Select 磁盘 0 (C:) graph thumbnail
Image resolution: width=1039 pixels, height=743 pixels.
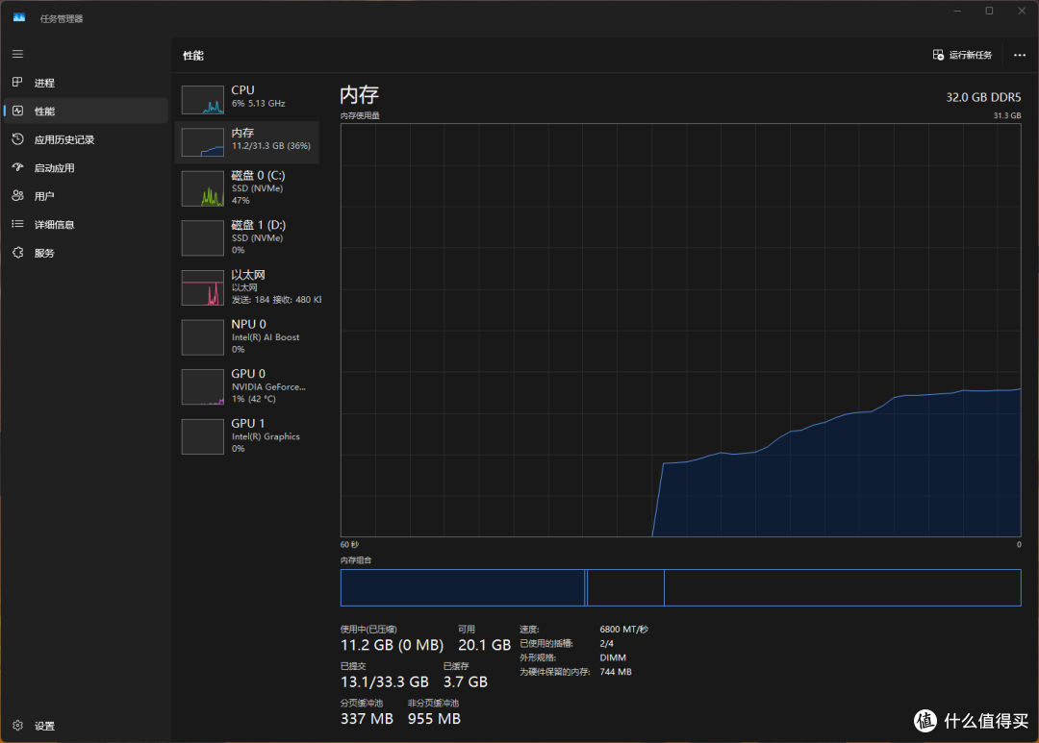click(203, 188)
